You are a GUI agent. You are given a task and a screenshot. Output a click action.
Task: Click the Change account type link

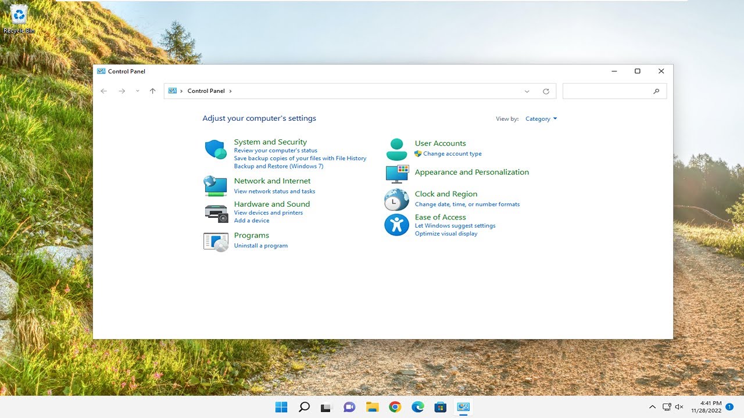tap(452, 154)
